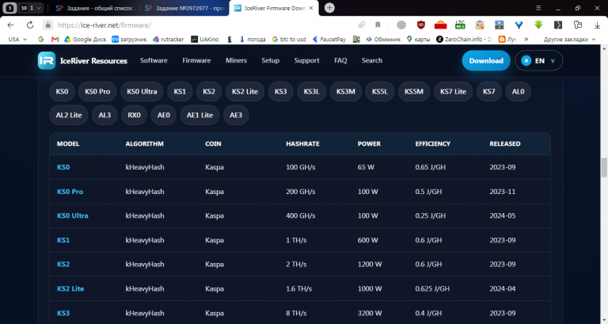Expand the Другие закладки folder
Screen dimensions: 608x324
tap(569, 39)
